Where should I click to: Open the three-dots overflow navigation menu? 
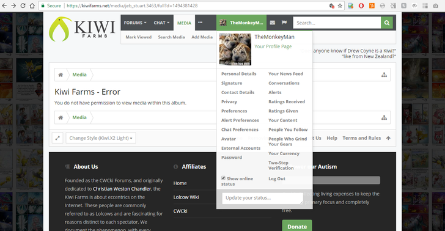click(200, 23)
